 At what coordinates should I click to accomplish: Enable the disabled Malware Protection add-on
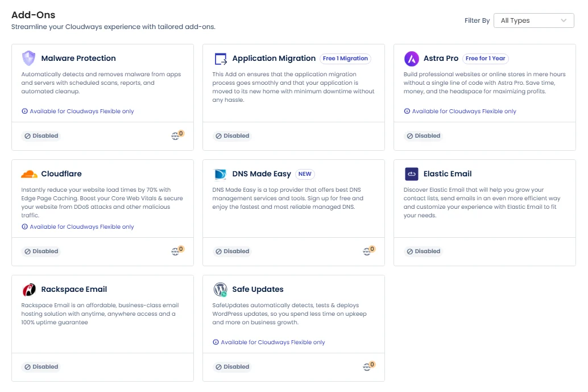pos(40,135)
